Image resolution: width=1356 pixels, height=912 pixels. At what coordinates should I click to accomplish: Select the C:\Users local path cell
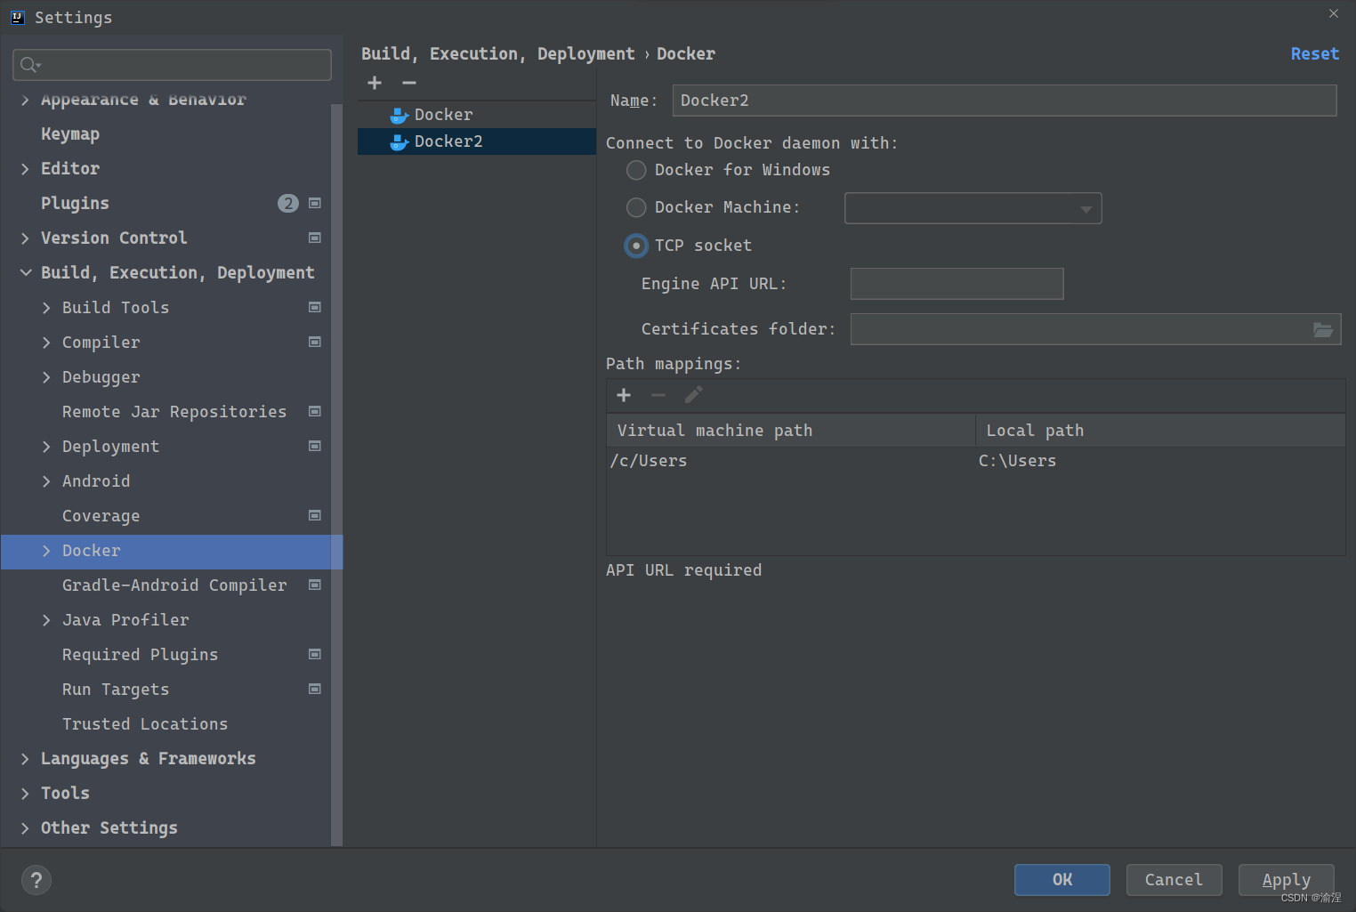tap(1160, 461)
